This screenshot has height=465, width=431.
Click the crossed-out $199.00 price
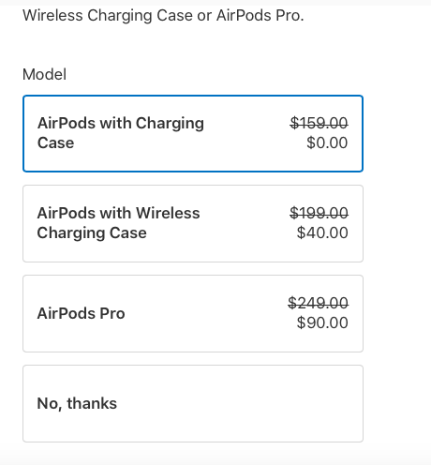319,213
